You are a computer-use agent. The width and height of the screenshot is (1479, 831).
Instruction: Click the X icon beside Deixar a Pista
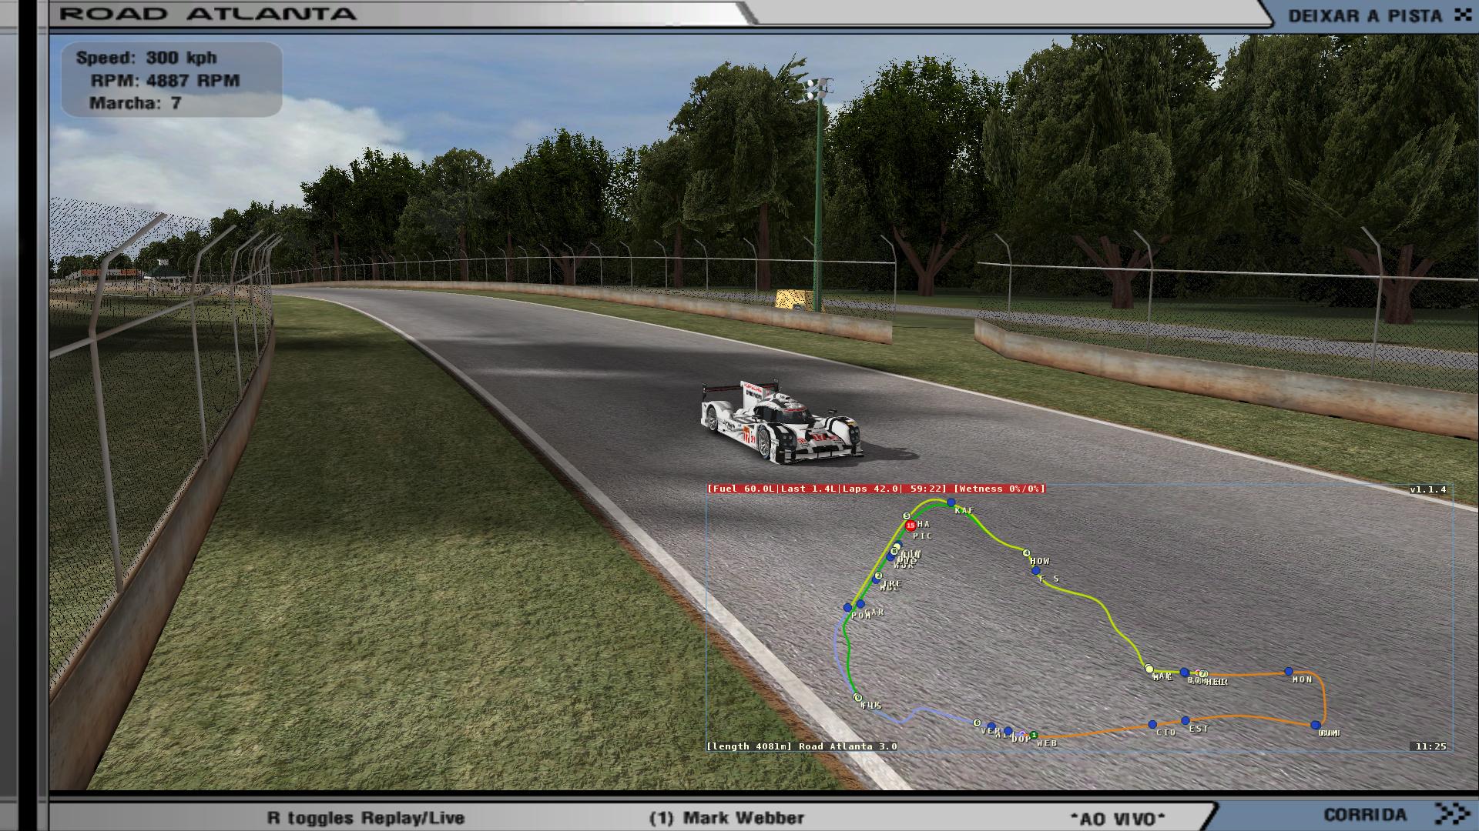click(x=1462, y=15)
